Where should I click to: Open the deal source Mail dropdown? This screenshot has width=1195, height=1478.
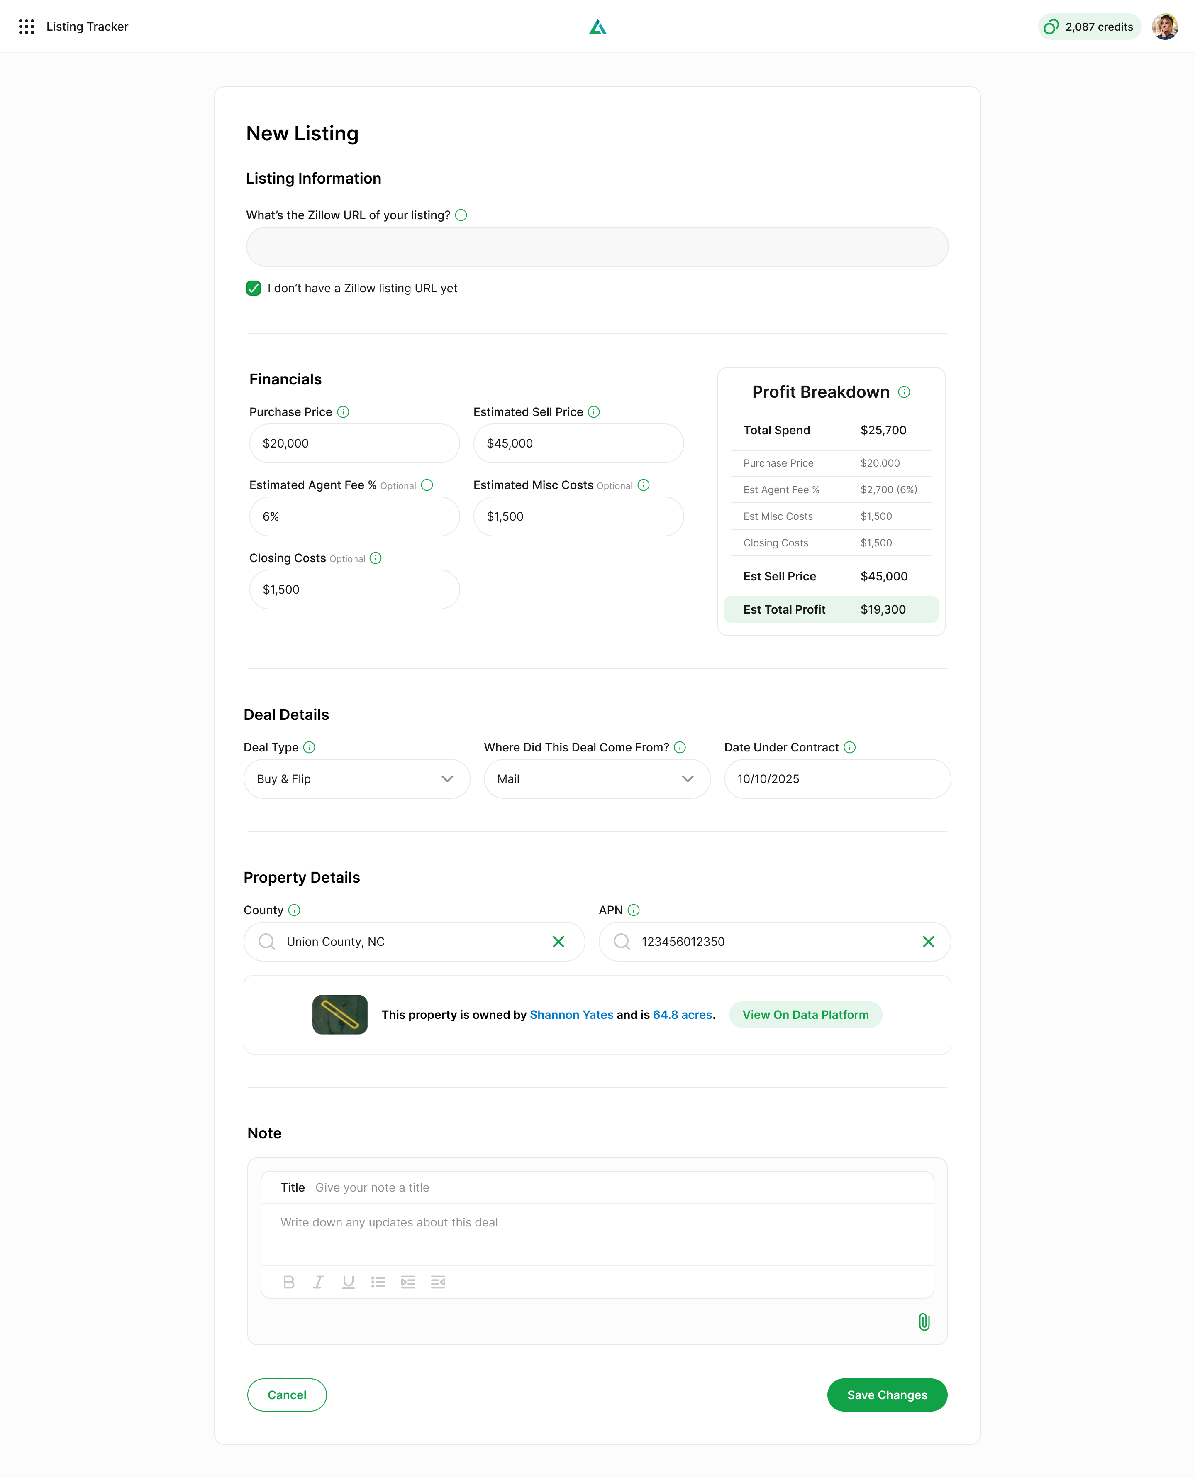[x=597, y=779]
